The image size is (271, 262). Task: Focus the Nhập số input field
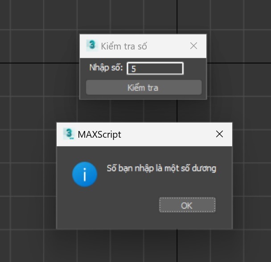(155, 69)
